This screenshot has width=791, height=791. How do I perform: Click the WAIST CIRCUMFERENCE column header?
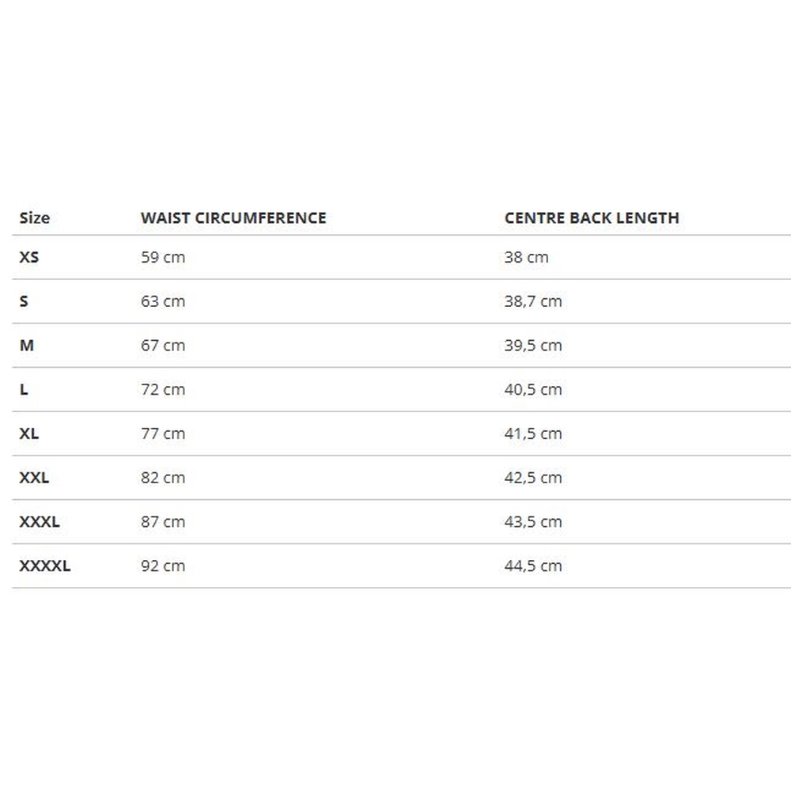(233, 218)
